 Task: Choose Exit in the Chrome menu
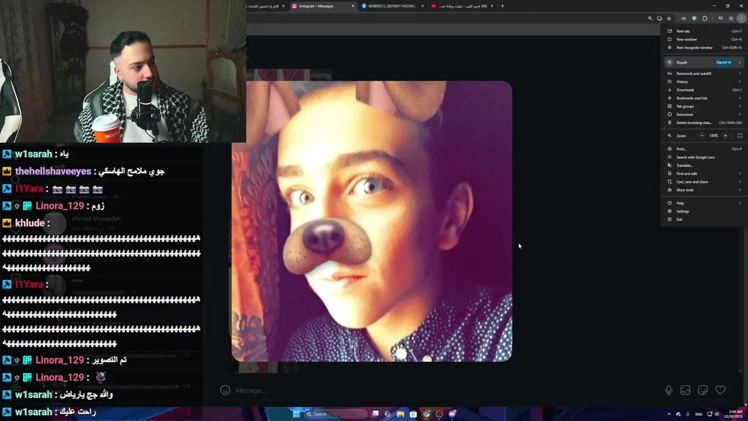tap(704, 219)
